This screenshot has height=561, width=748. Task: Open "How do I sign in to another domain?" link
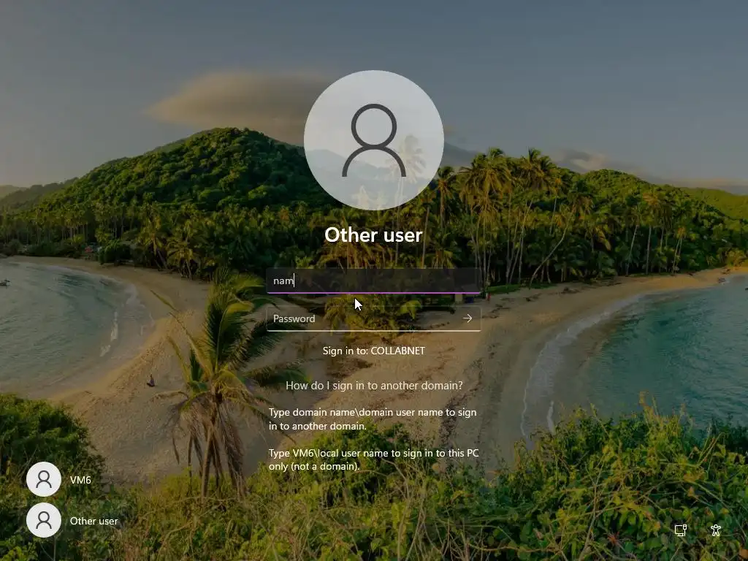click(x=374, y=386)
